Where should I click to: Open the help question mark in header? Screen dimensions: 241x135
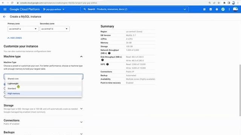point(217,9)
